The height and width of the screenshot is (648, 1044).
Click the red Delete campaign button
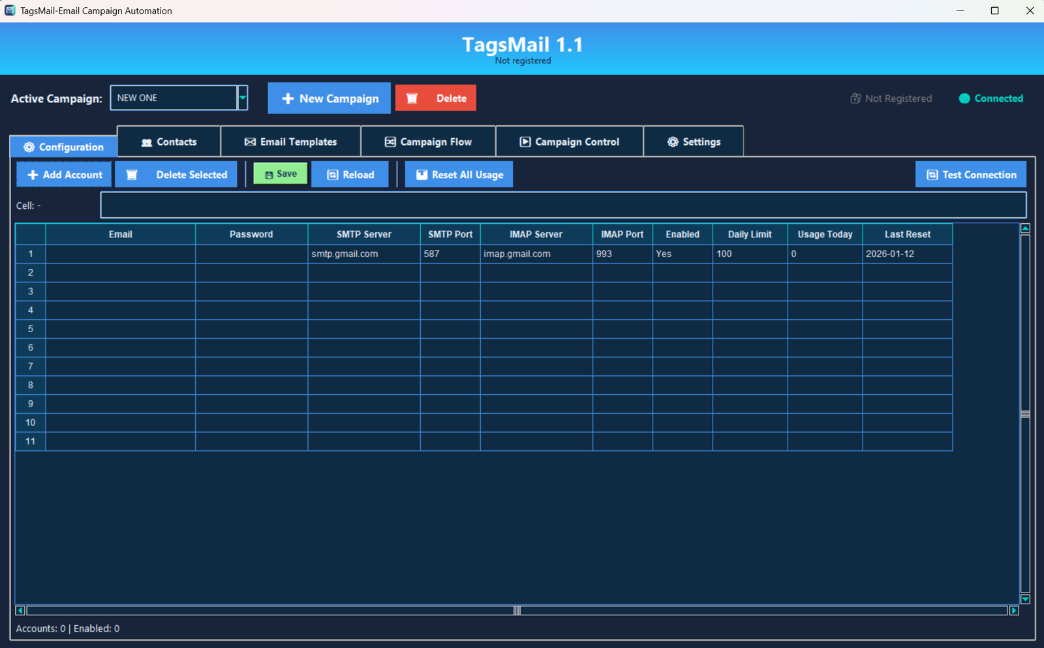pyautogui.click(x=435, y=99)
